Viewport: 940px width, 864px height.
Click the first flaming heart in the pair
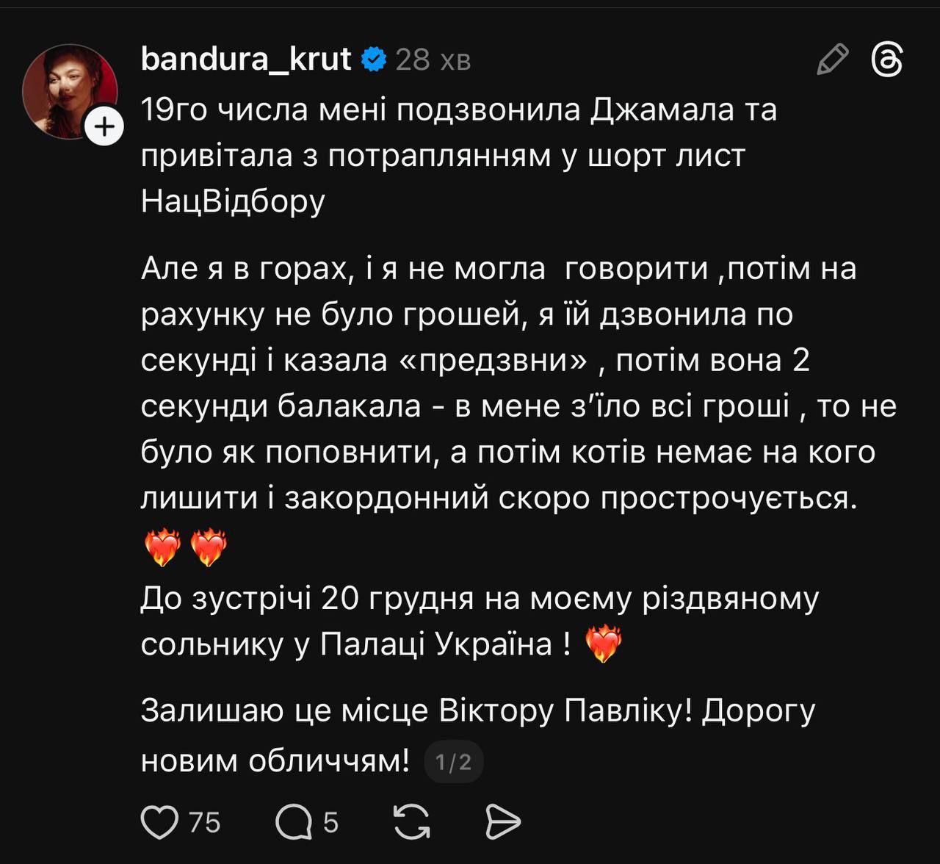162,548
